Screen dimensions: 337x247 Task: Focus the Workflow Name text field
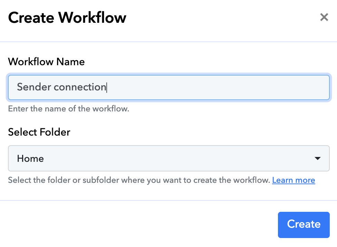coord(168,88)
